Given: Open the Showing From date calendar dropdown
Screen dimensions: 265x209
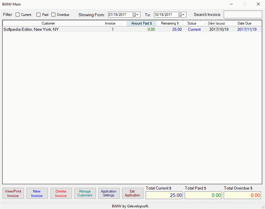Looking at the screenshot, I should (x=136, y=15).
